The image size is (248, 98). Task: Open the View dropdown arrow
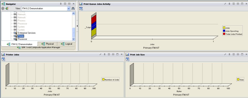tap(69, 8)
